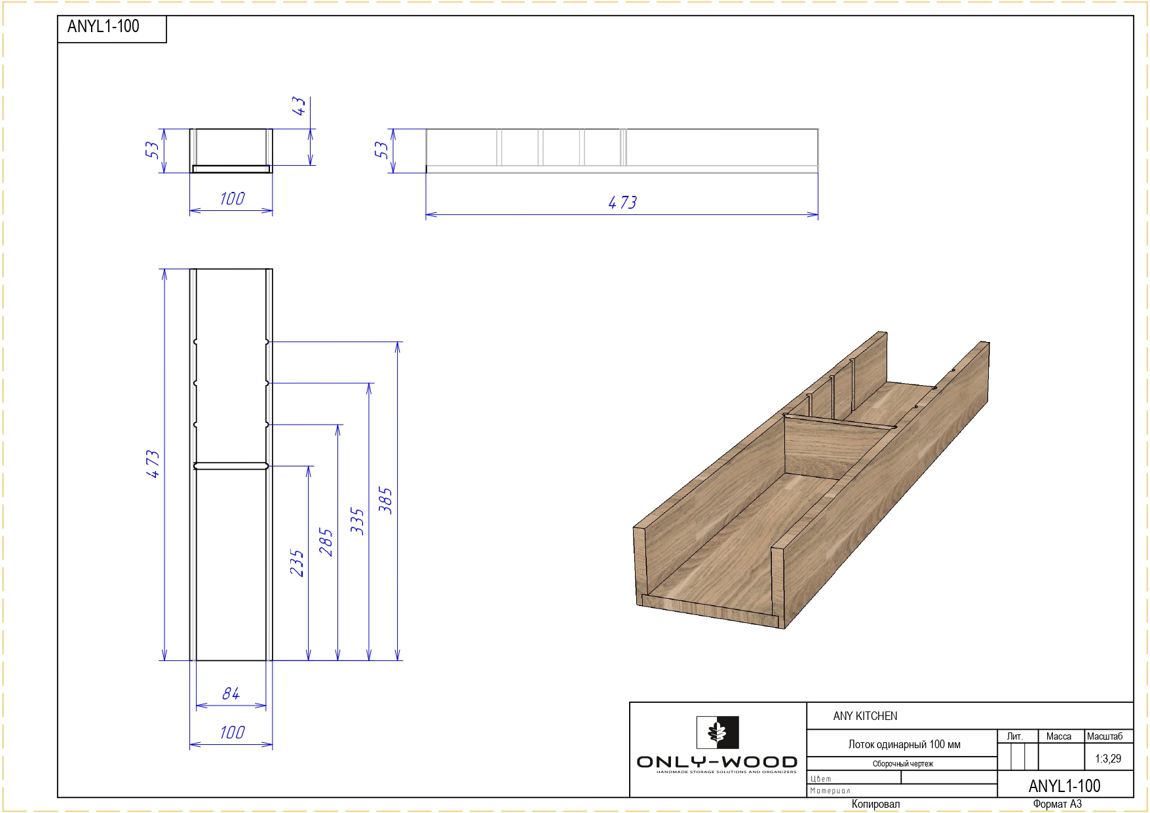
Task: Click the 84 inner width dimension
Action: 231,694
